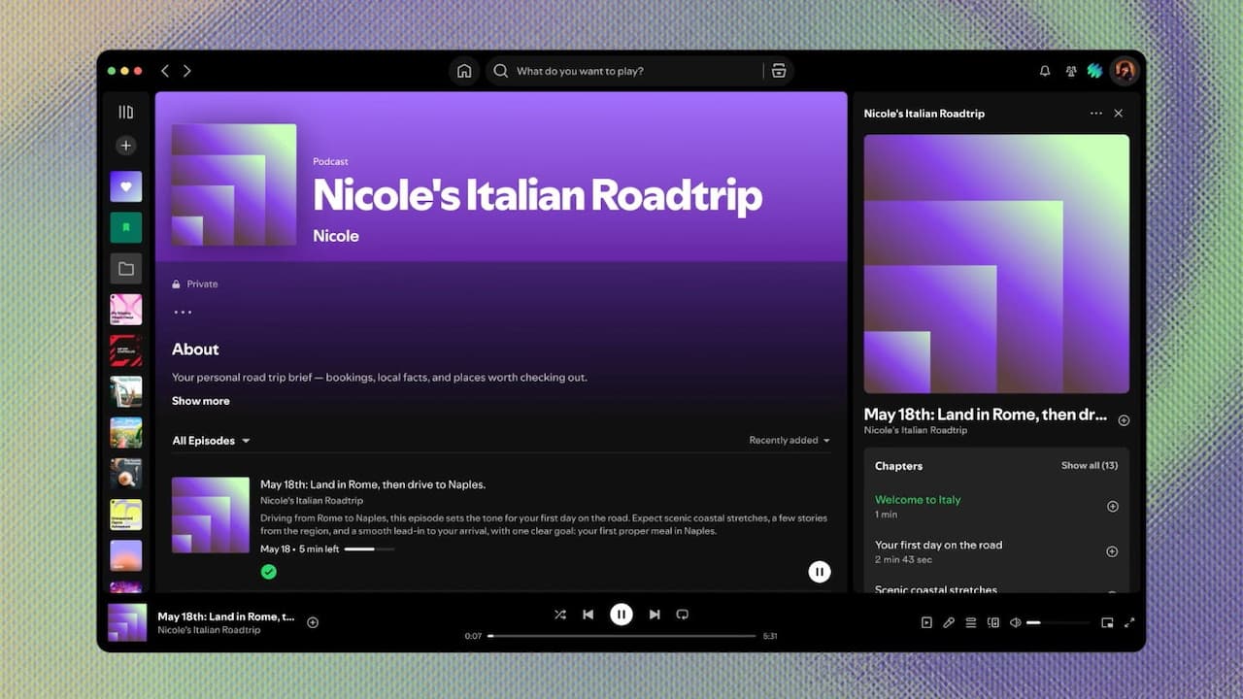Image resolution: width=1243 pixels, height=699 pixels.
Task: Mute volume with speaker icon
Action: click(x=1016, y=623)
